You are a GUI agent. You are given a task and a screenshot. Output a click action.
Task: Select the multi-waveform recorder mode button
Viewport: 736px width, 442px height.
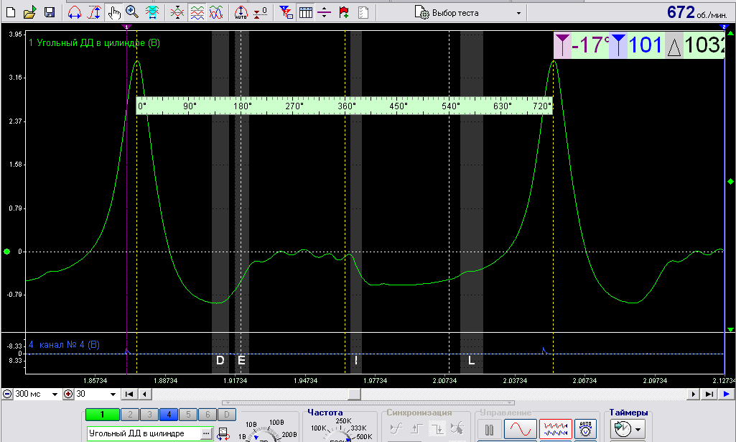555,429
